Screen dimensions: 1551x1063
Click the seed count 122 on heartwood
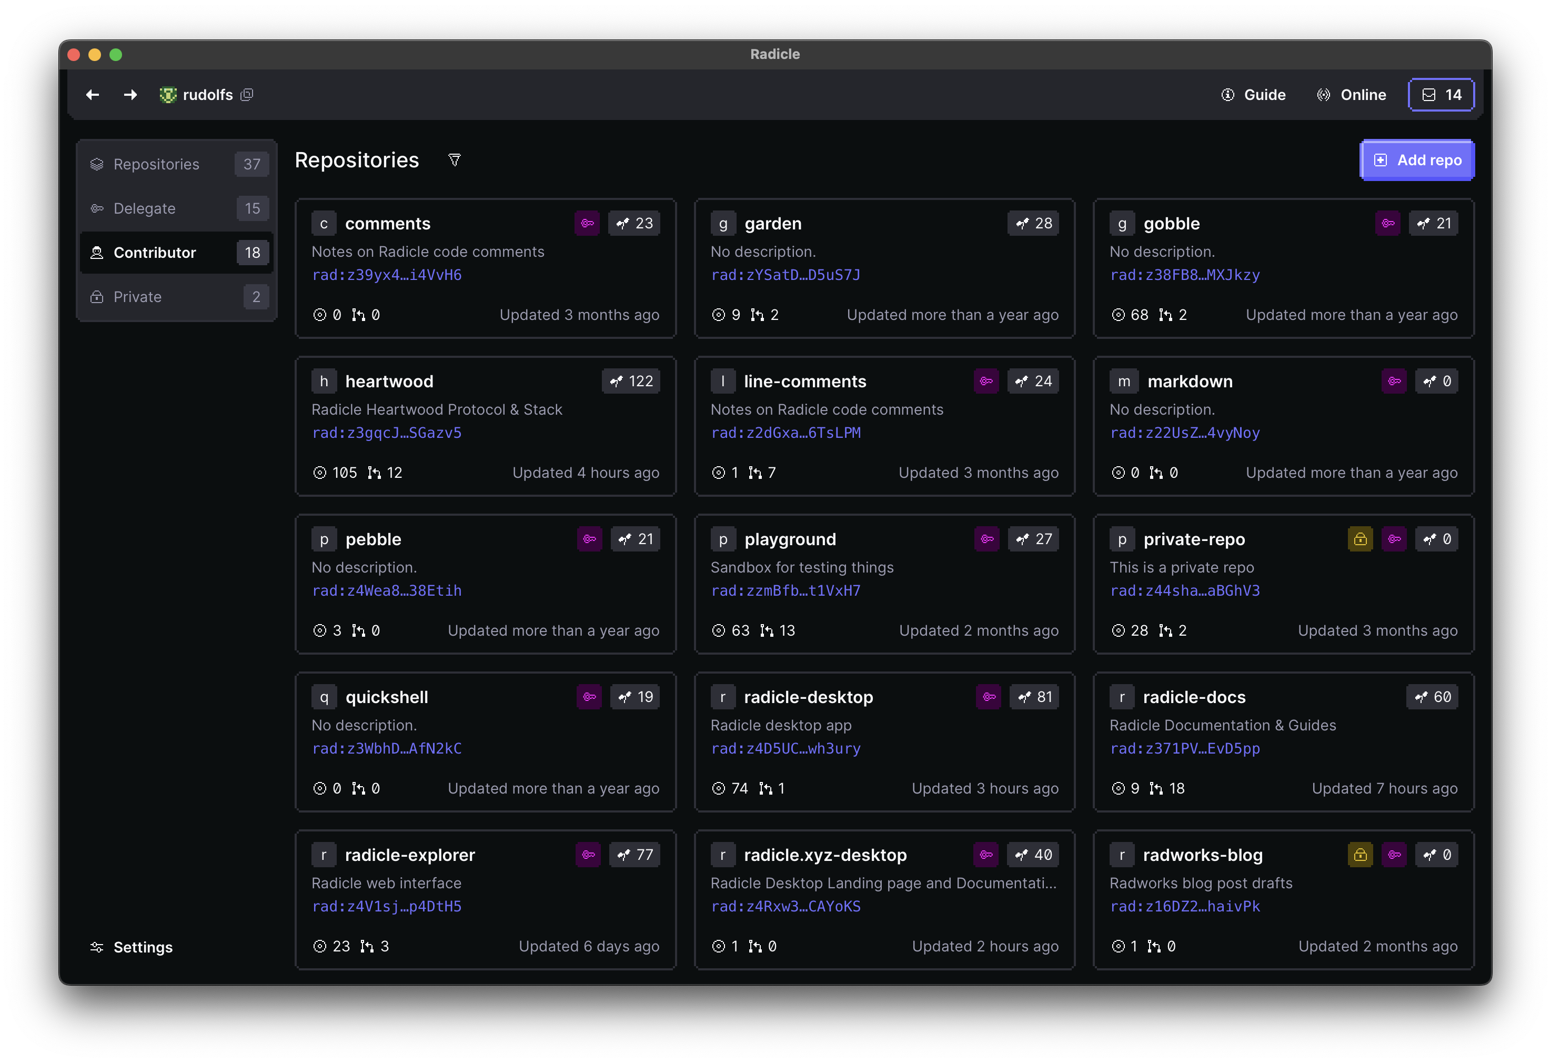pyautogui.click(x=631, y=382)
